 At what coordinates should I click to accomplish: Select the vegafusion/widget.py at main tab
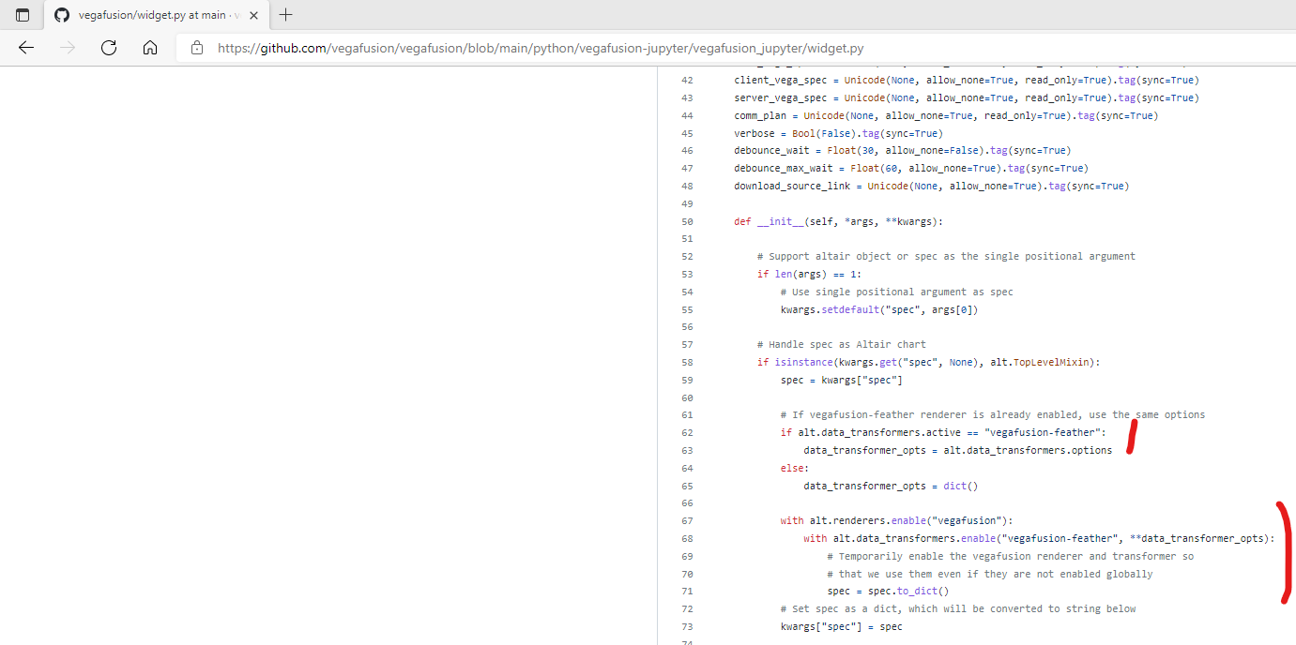(x=158, y=15)
